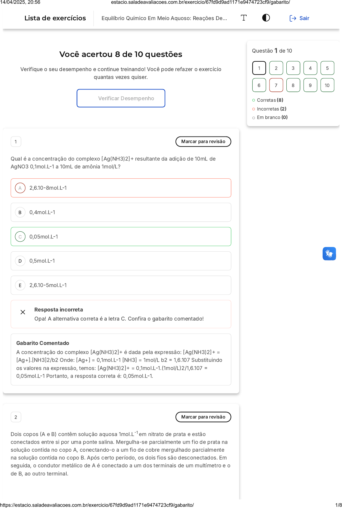Toggle the high contrast mode icon
Image resolution: width=342 pixels, height=508 pixels.
point(266,18)
